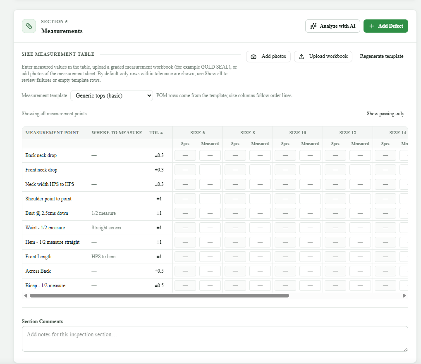Select the Back neck drop row label
This screenshot has height=364, width=421.
click(x=41, y=155)
